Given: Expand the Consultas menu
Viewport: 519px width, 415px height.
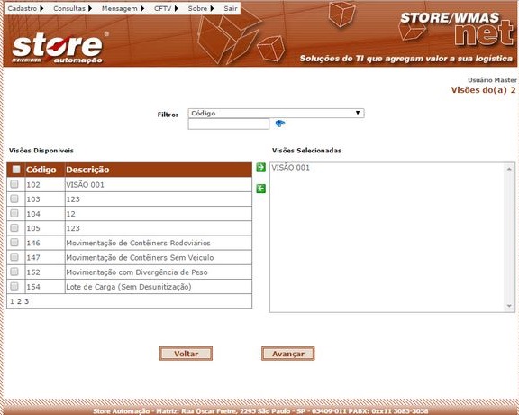Looking at the screenshot, I should [x=72, y=8].
